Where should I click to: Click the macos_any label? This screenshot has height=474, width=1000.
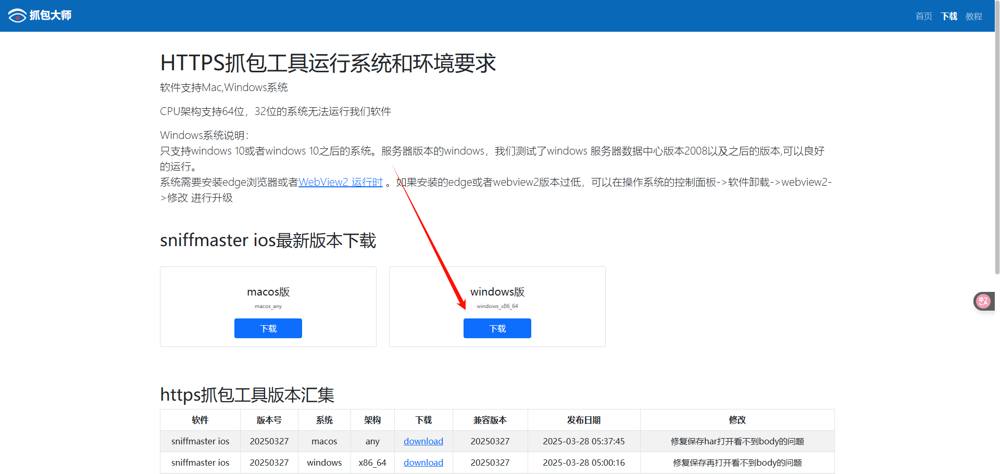(x=268, y=306)
